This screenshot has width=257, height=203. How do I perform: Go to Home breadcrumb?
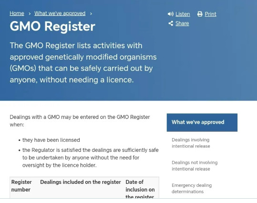tap(17, 13)
